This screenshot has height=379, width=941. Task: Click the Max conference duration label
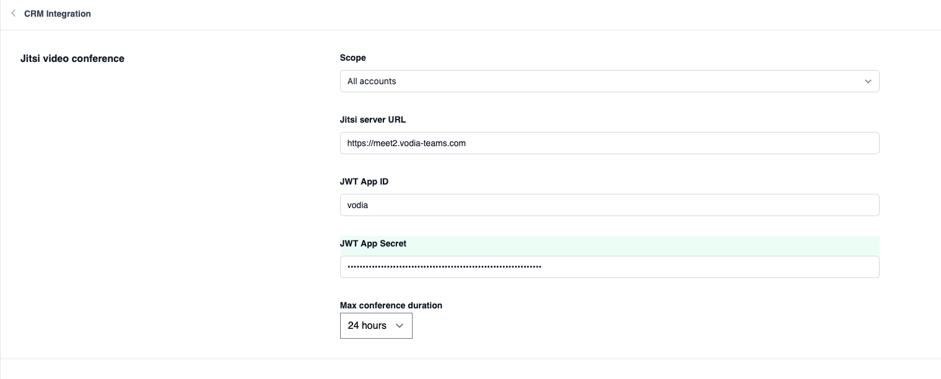click(x=391, y=305)
